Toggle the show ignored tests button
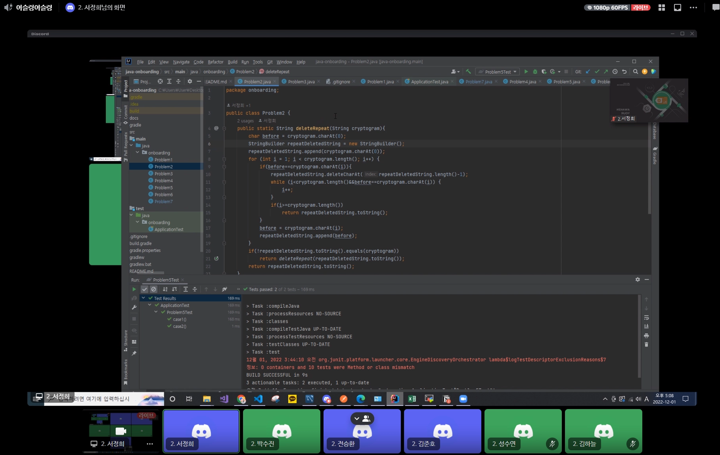 coord(154,289)
